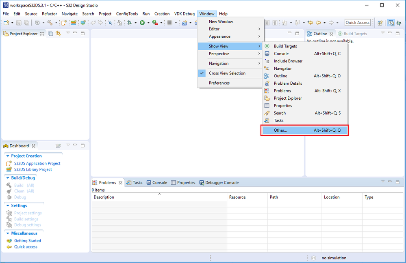The height and width of the screenshot is (263, 406).
Task: Close the Outline tab
Action: click(332, 34)
